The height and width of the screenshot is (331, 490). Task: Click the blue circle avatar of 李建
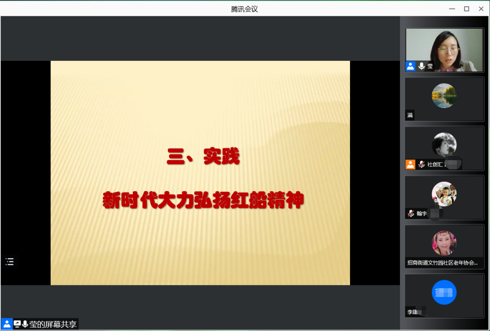(x=444, y=292)
